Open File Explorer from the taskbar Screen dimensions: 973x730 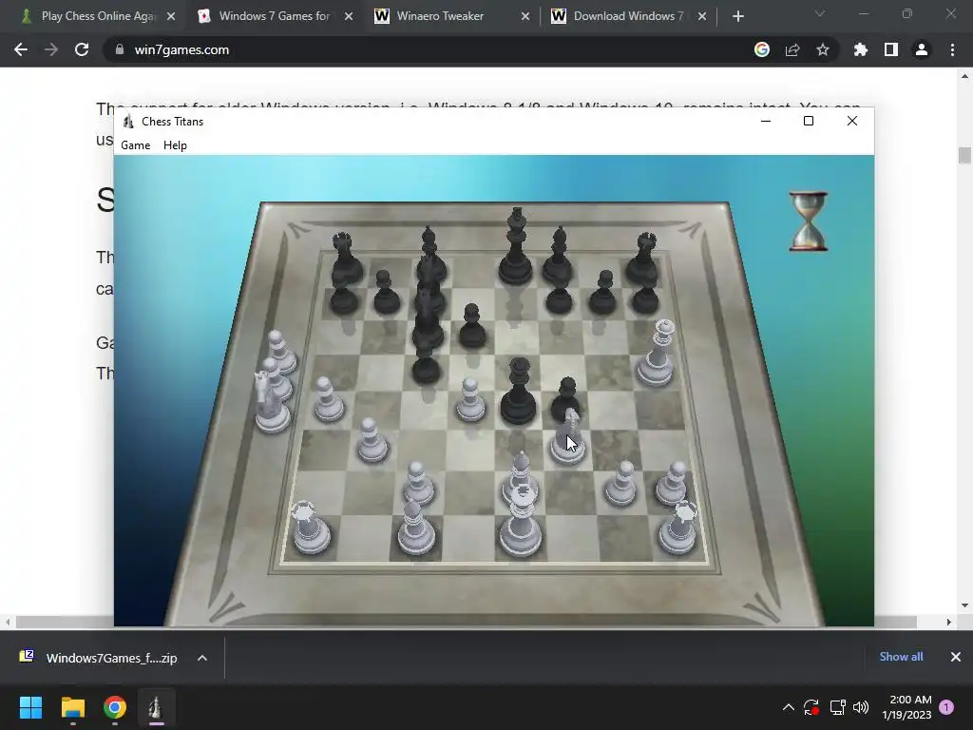pyautogui.click(x=72, y=707)
